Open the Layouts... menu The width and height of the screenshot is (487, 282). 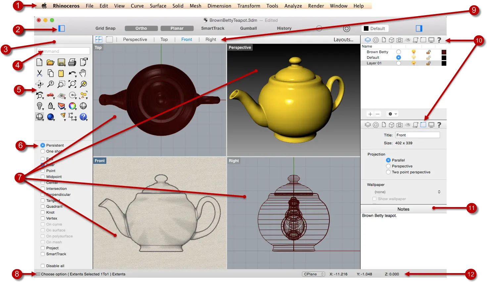point(343,40)
